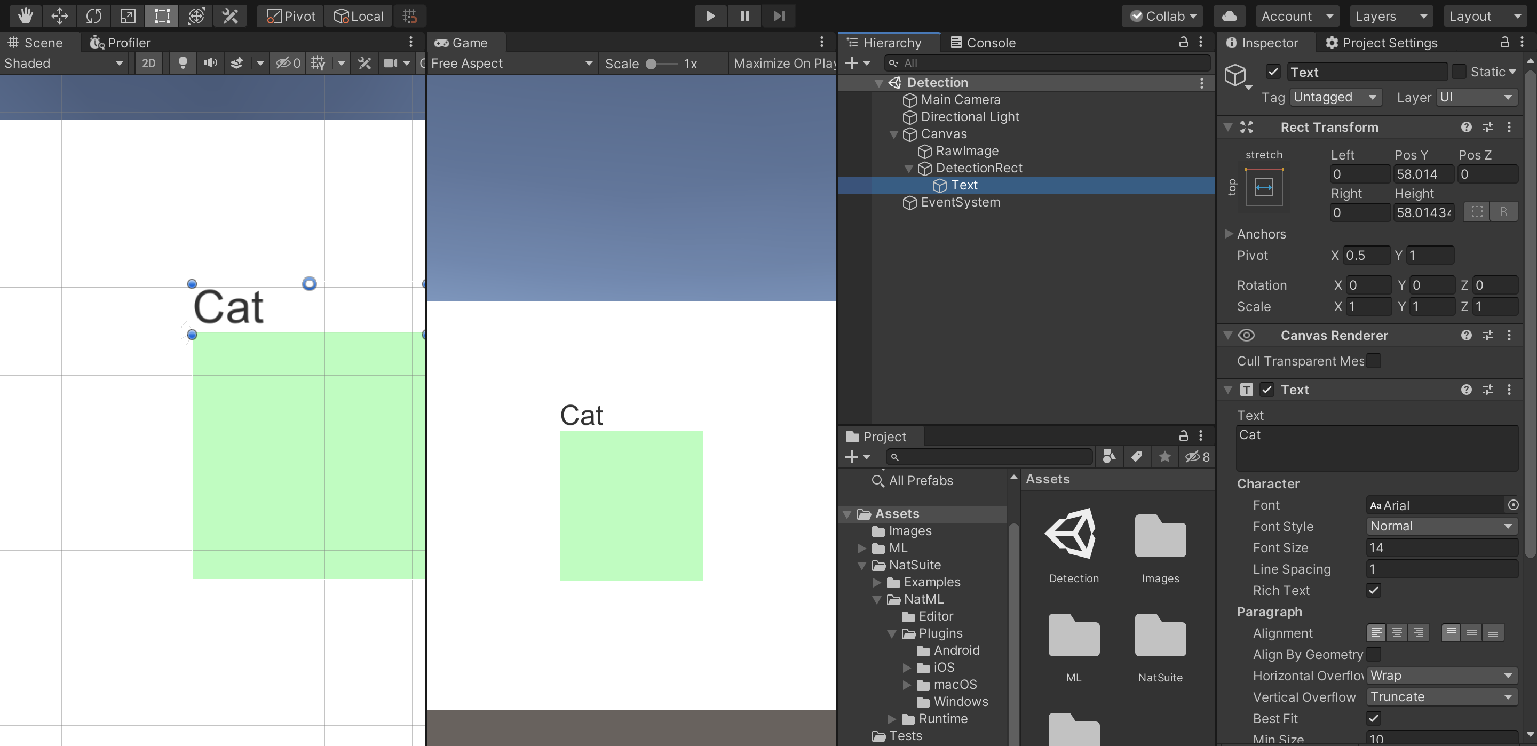Click the favorites star in Project panel
The height and width of the screenshot is (746, 1537).
coord(1164,457)
